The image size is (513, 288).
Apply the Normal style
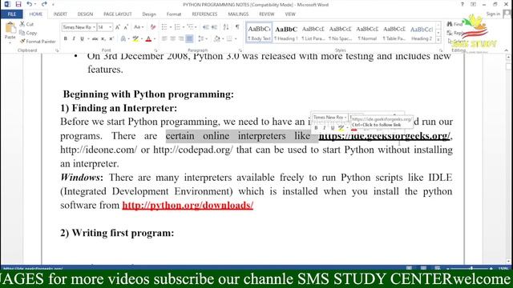367,33
